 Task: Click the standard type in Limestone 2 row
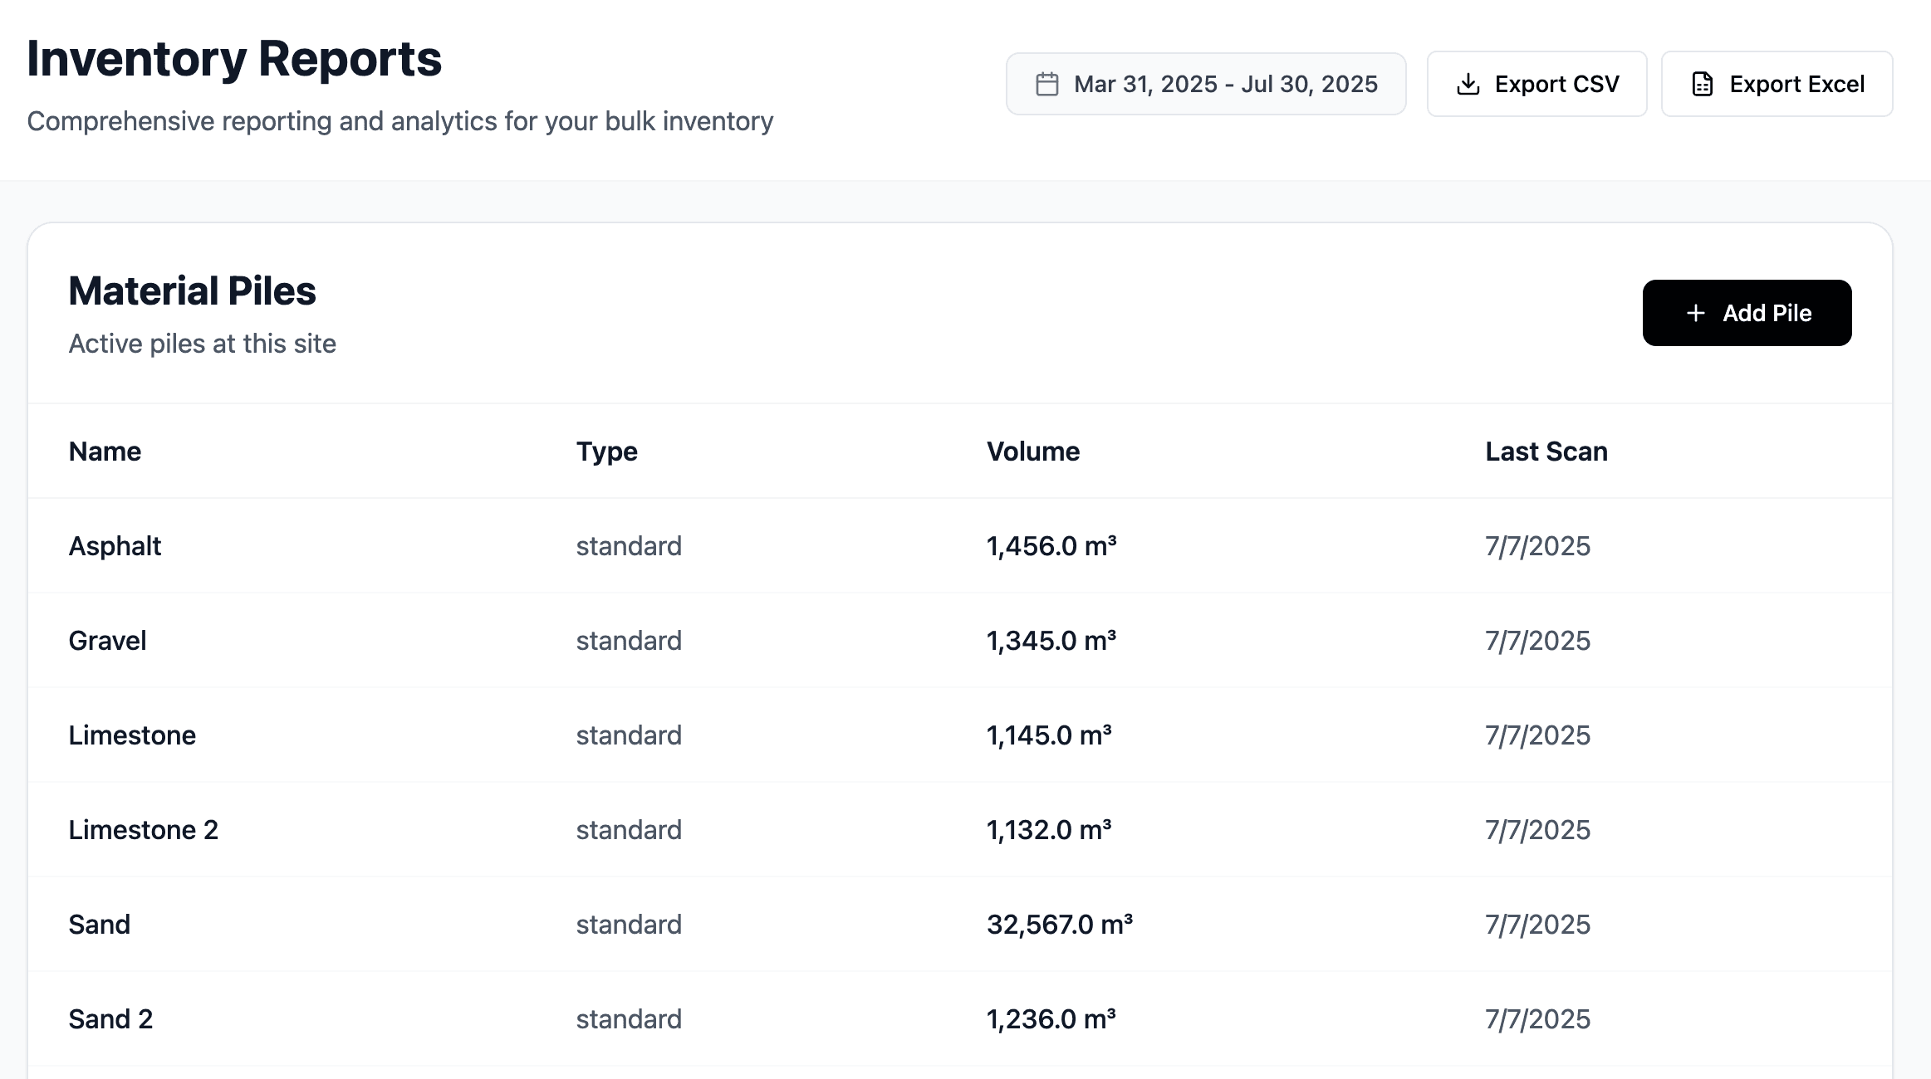click(629, 829)
